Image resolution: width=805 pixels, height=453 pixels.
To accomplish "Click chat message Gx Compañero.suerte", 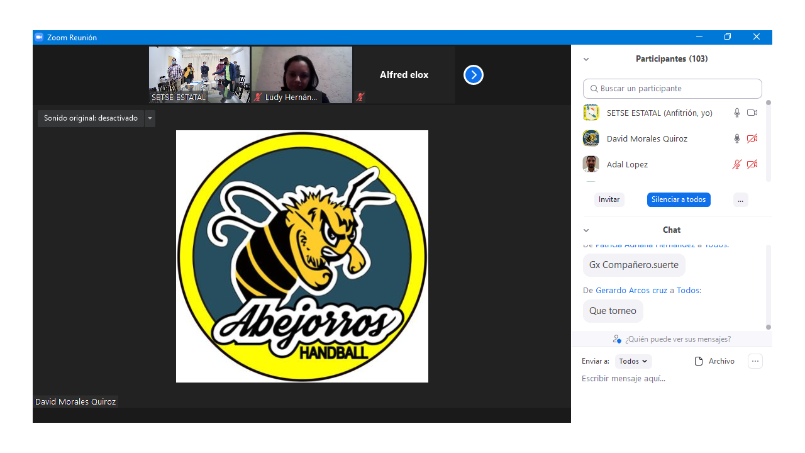I will point(634,265).
